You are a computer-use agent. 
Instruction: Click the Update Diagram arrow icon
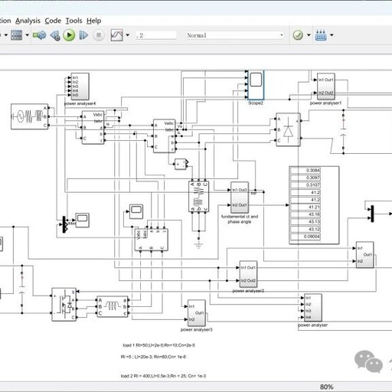coord(39,35)
